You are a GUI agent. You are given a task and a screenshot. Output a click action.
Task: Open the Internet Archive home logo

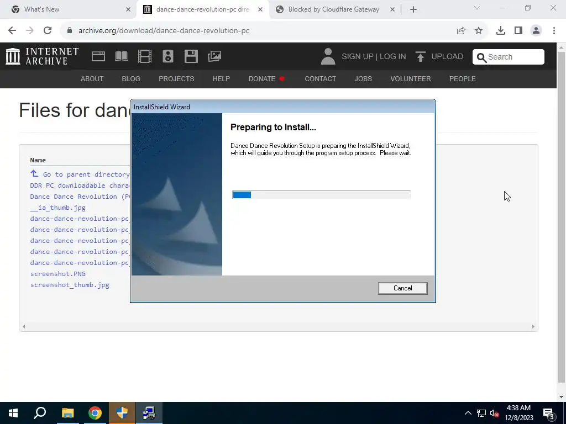[x=42, y=56]
